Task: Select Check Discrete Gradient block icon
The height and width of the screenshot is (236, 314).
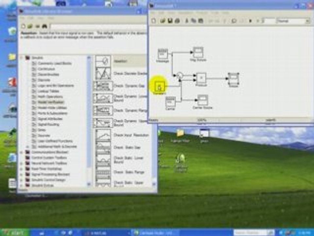Action: [103, 73]
